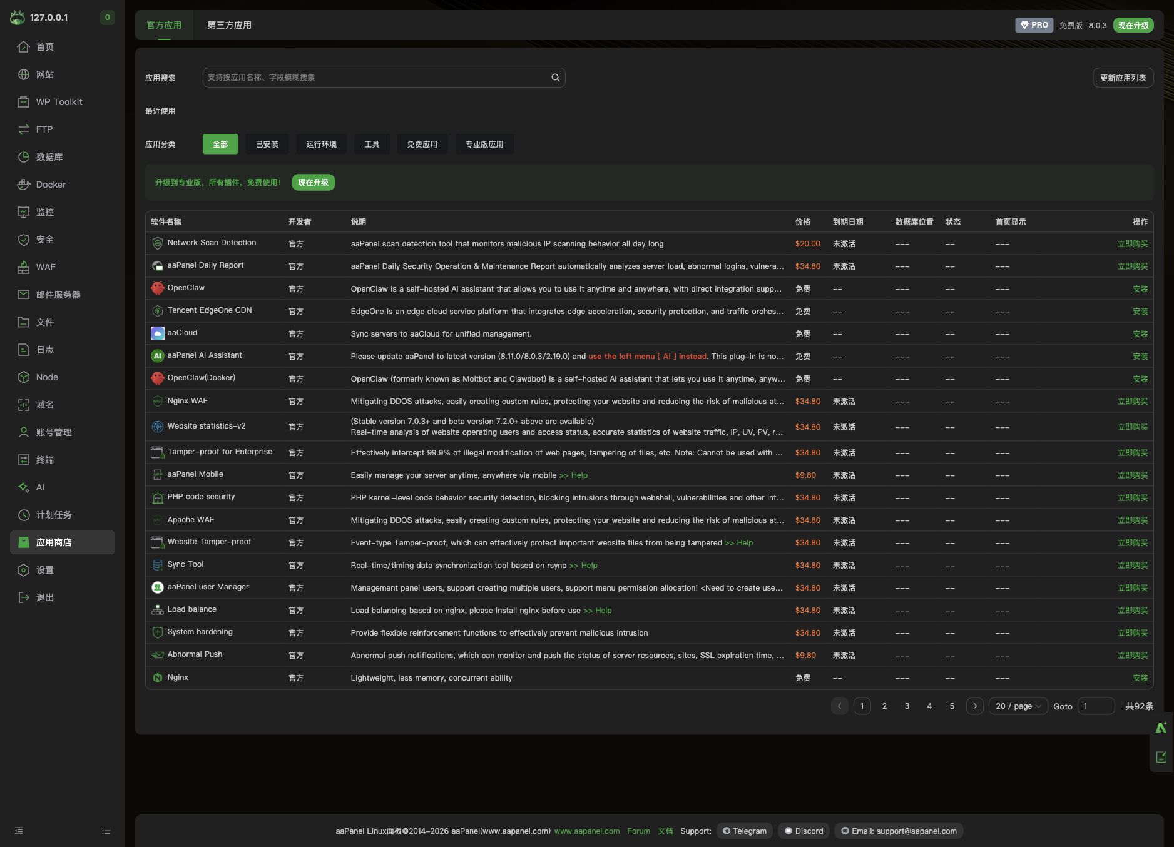
Task: Click the aaCloud app icon in the list
Action: click(158, 333)
